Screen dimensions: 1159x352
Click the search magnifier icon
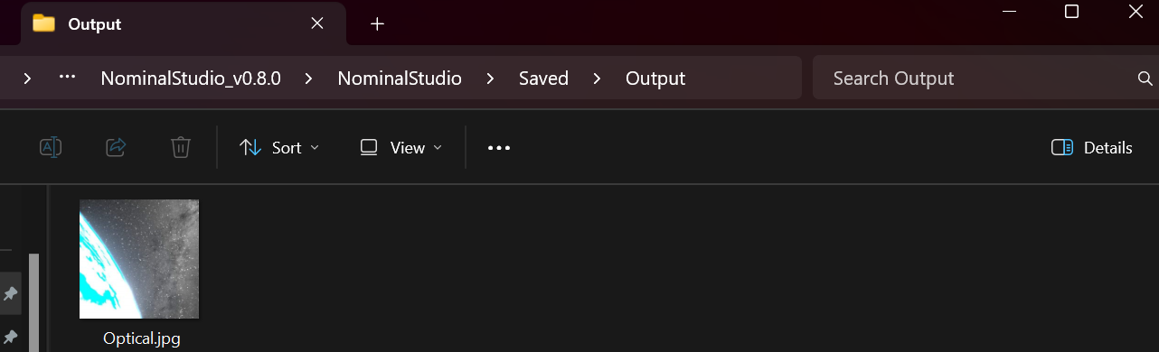click(x=1145, y=79)
